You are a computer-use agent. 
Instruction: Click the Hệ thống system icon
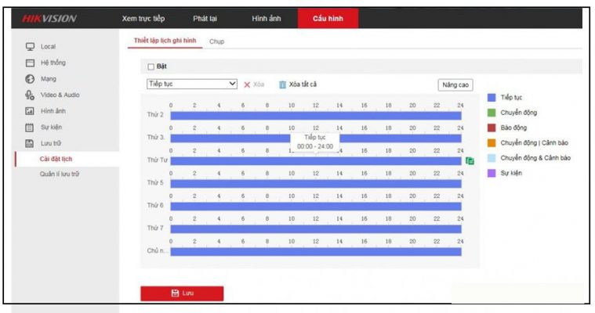pyautogui.click(x=31, y=63)
